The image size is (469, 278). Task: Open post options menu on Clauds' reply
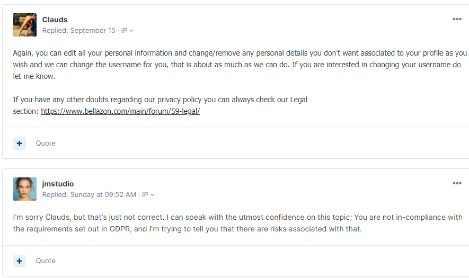(x=457, y=20)
